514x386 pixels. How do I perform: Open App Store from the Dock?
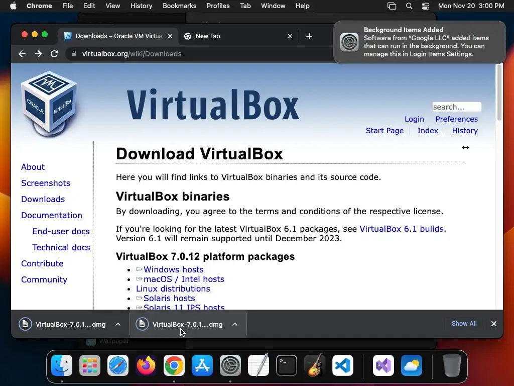click(x=202, y=365)
